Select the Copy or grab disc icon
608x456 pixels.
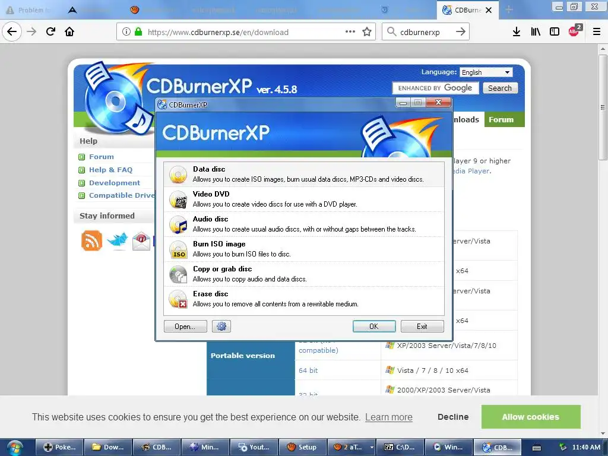(178, 274)
